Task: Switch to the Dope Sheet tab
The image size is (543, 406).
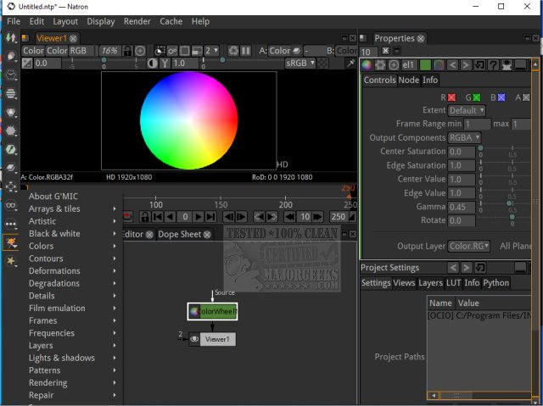Action: (180, 235)
